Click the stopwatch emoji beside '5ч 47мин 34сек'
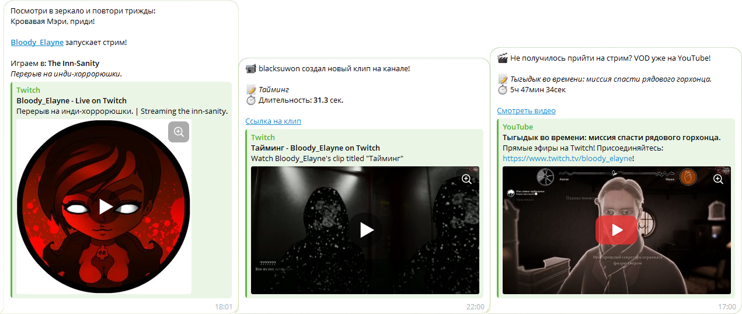The width and height of the screenshot is (742, 314). point(502,90)
